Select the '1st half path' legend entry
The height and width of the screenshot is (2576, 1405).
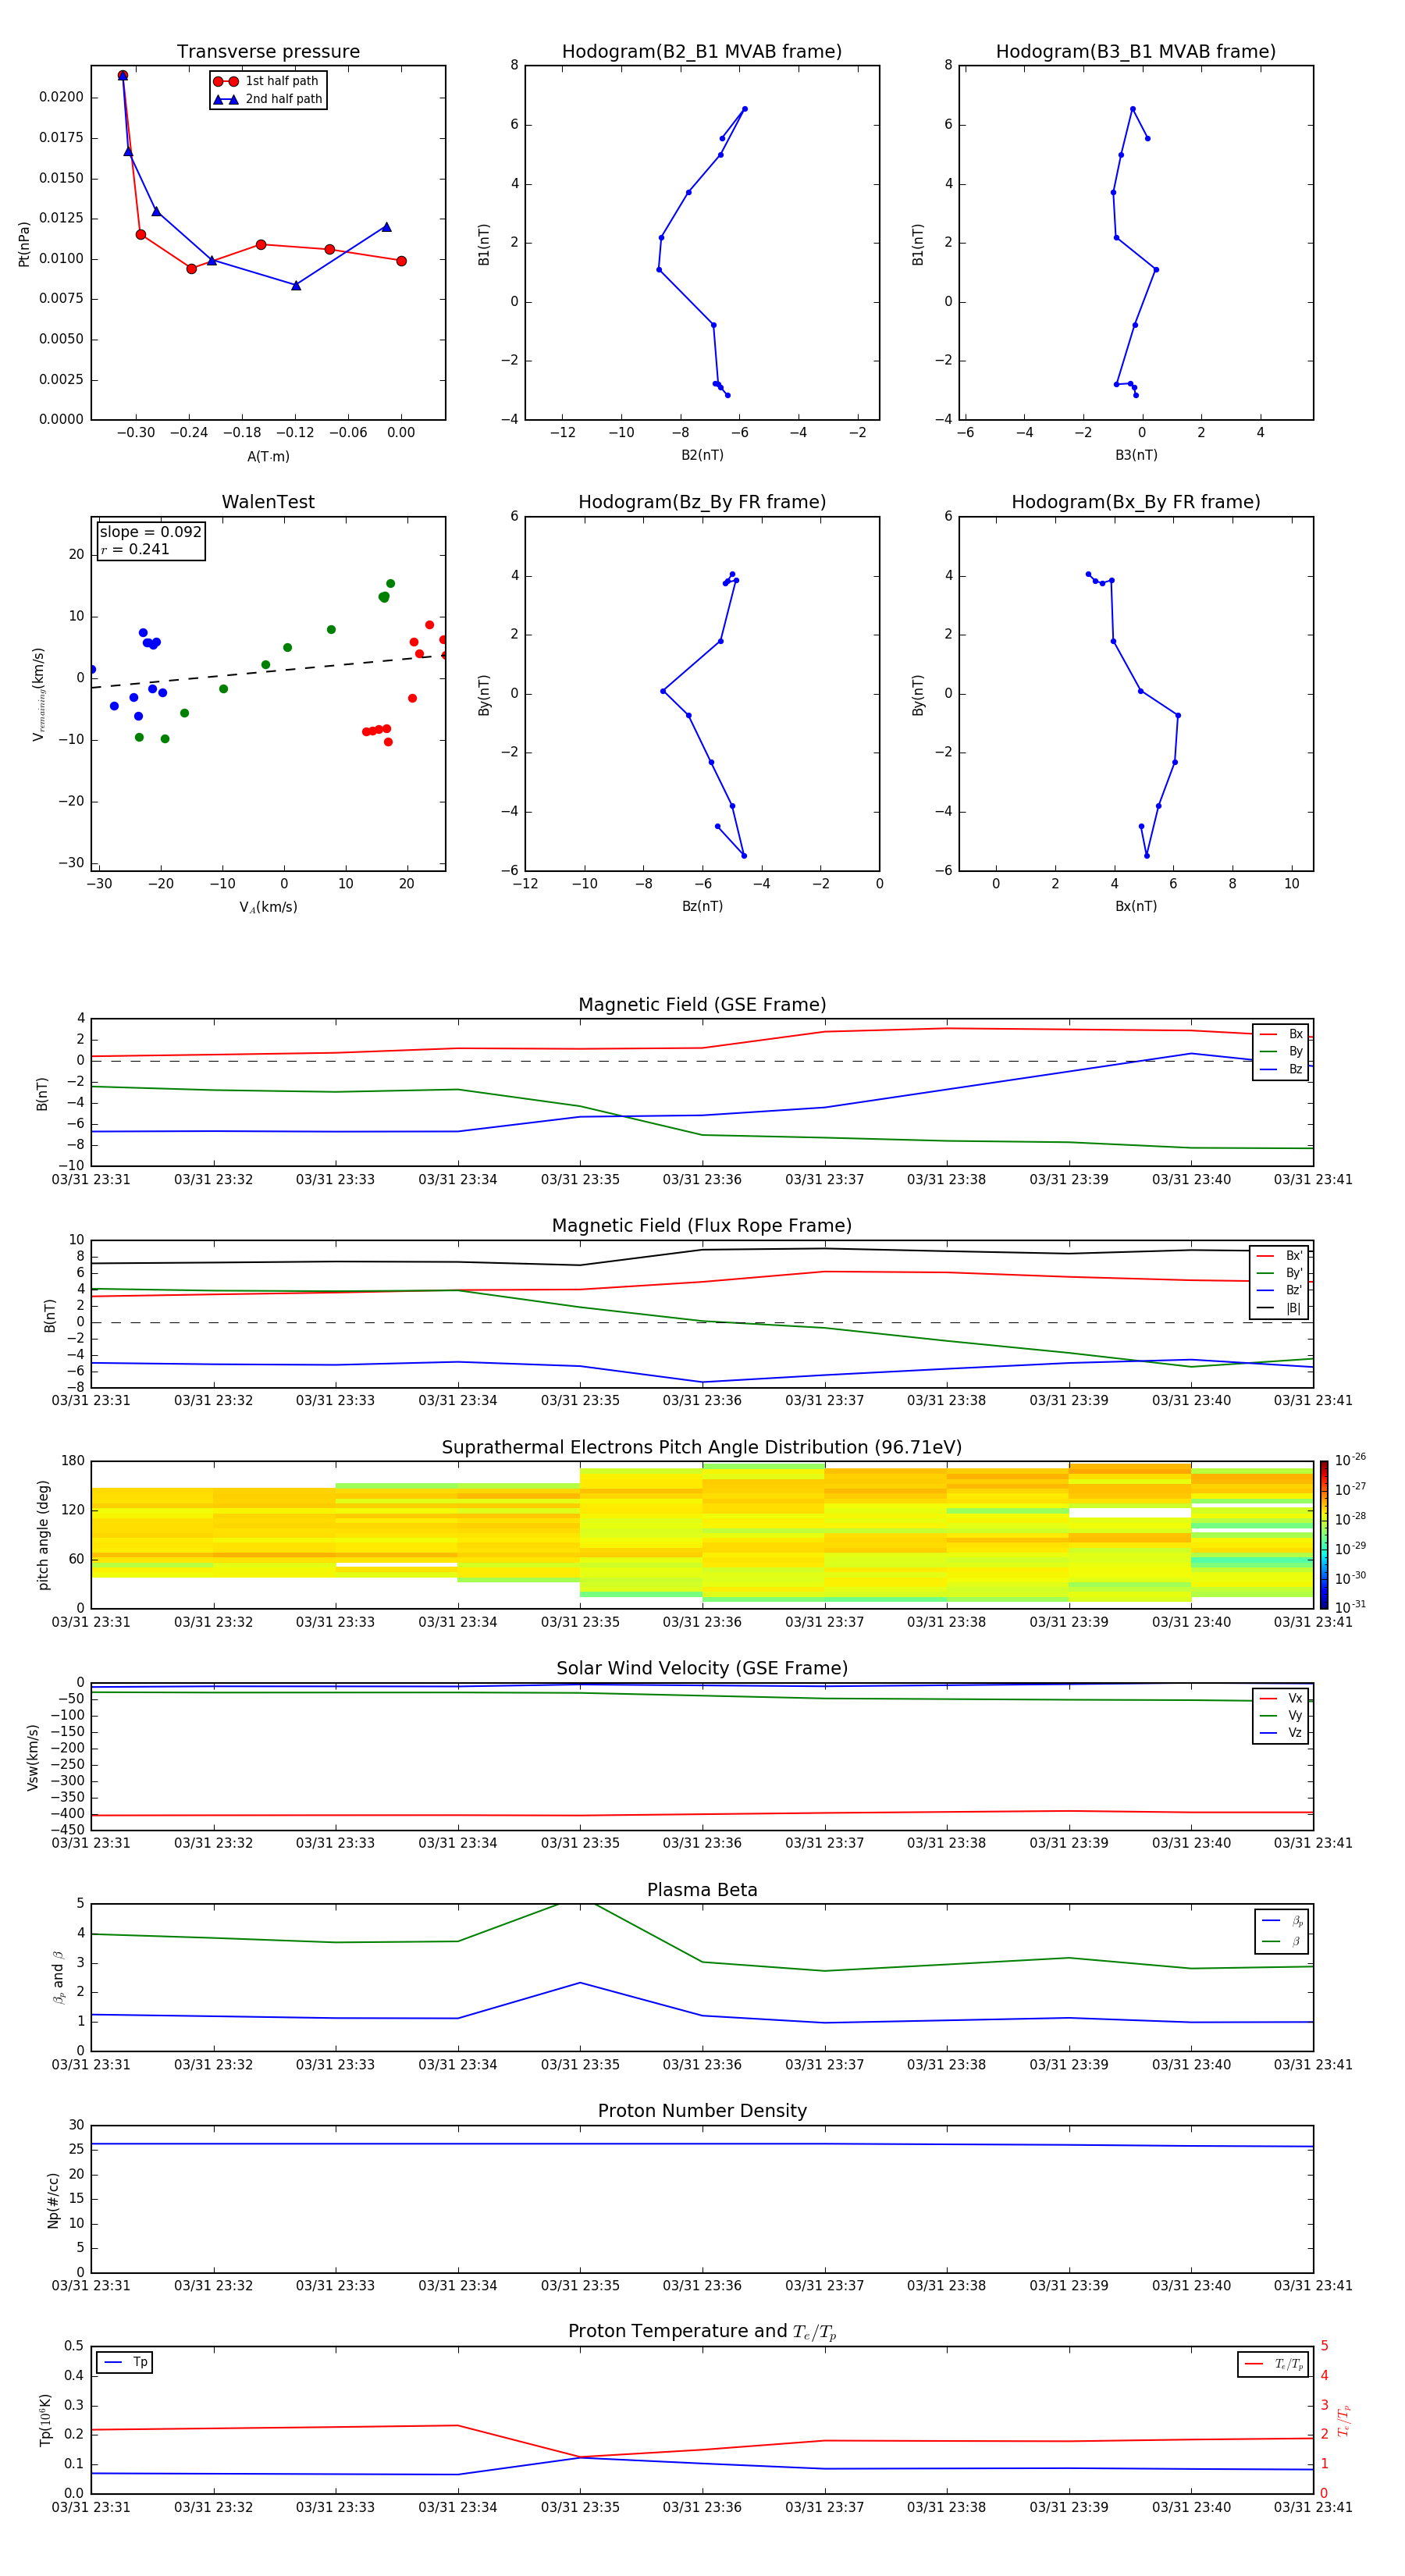267,81
